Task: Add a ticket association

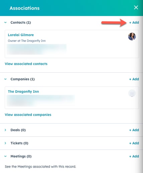Action: tap(134, 143)
